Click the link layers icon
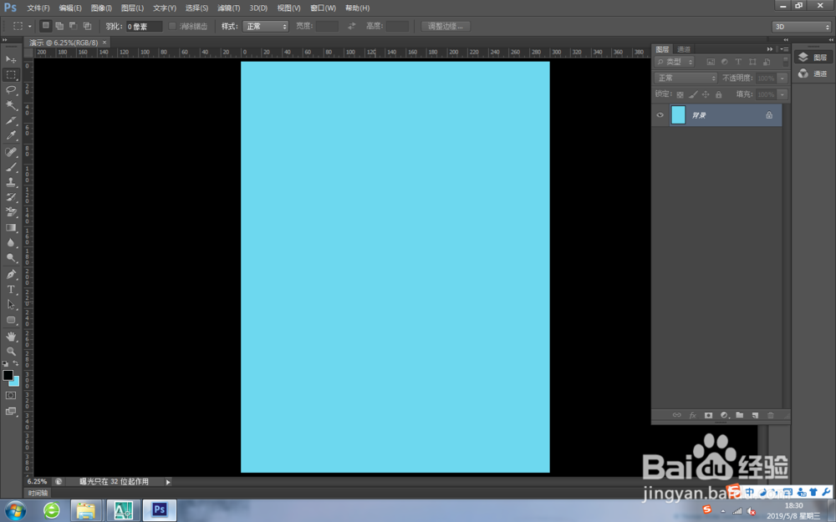 pos(676,415)
